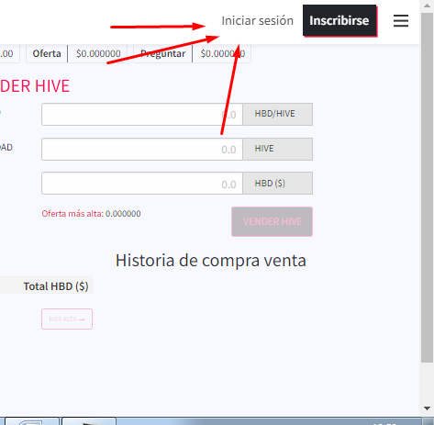434x425 pixels.
Task: Click the $0.000000 value beside Oferta
Action: (x=98, y=54)
